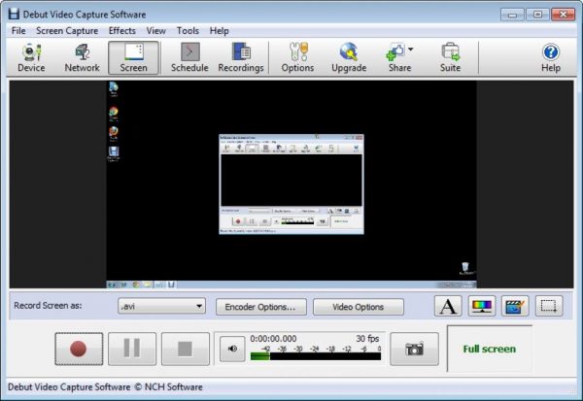Click the nested Debut window in preview
Viewport: 583px width, 401px height.
pyautogui.click(x=291, y=184)
